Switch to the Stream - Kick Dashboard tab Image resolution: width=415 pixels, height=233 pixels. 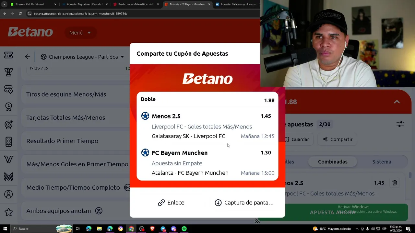33,5
